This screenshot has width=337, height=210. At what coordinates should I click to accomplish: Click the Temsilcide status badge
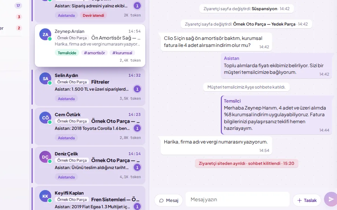[67, 53]
